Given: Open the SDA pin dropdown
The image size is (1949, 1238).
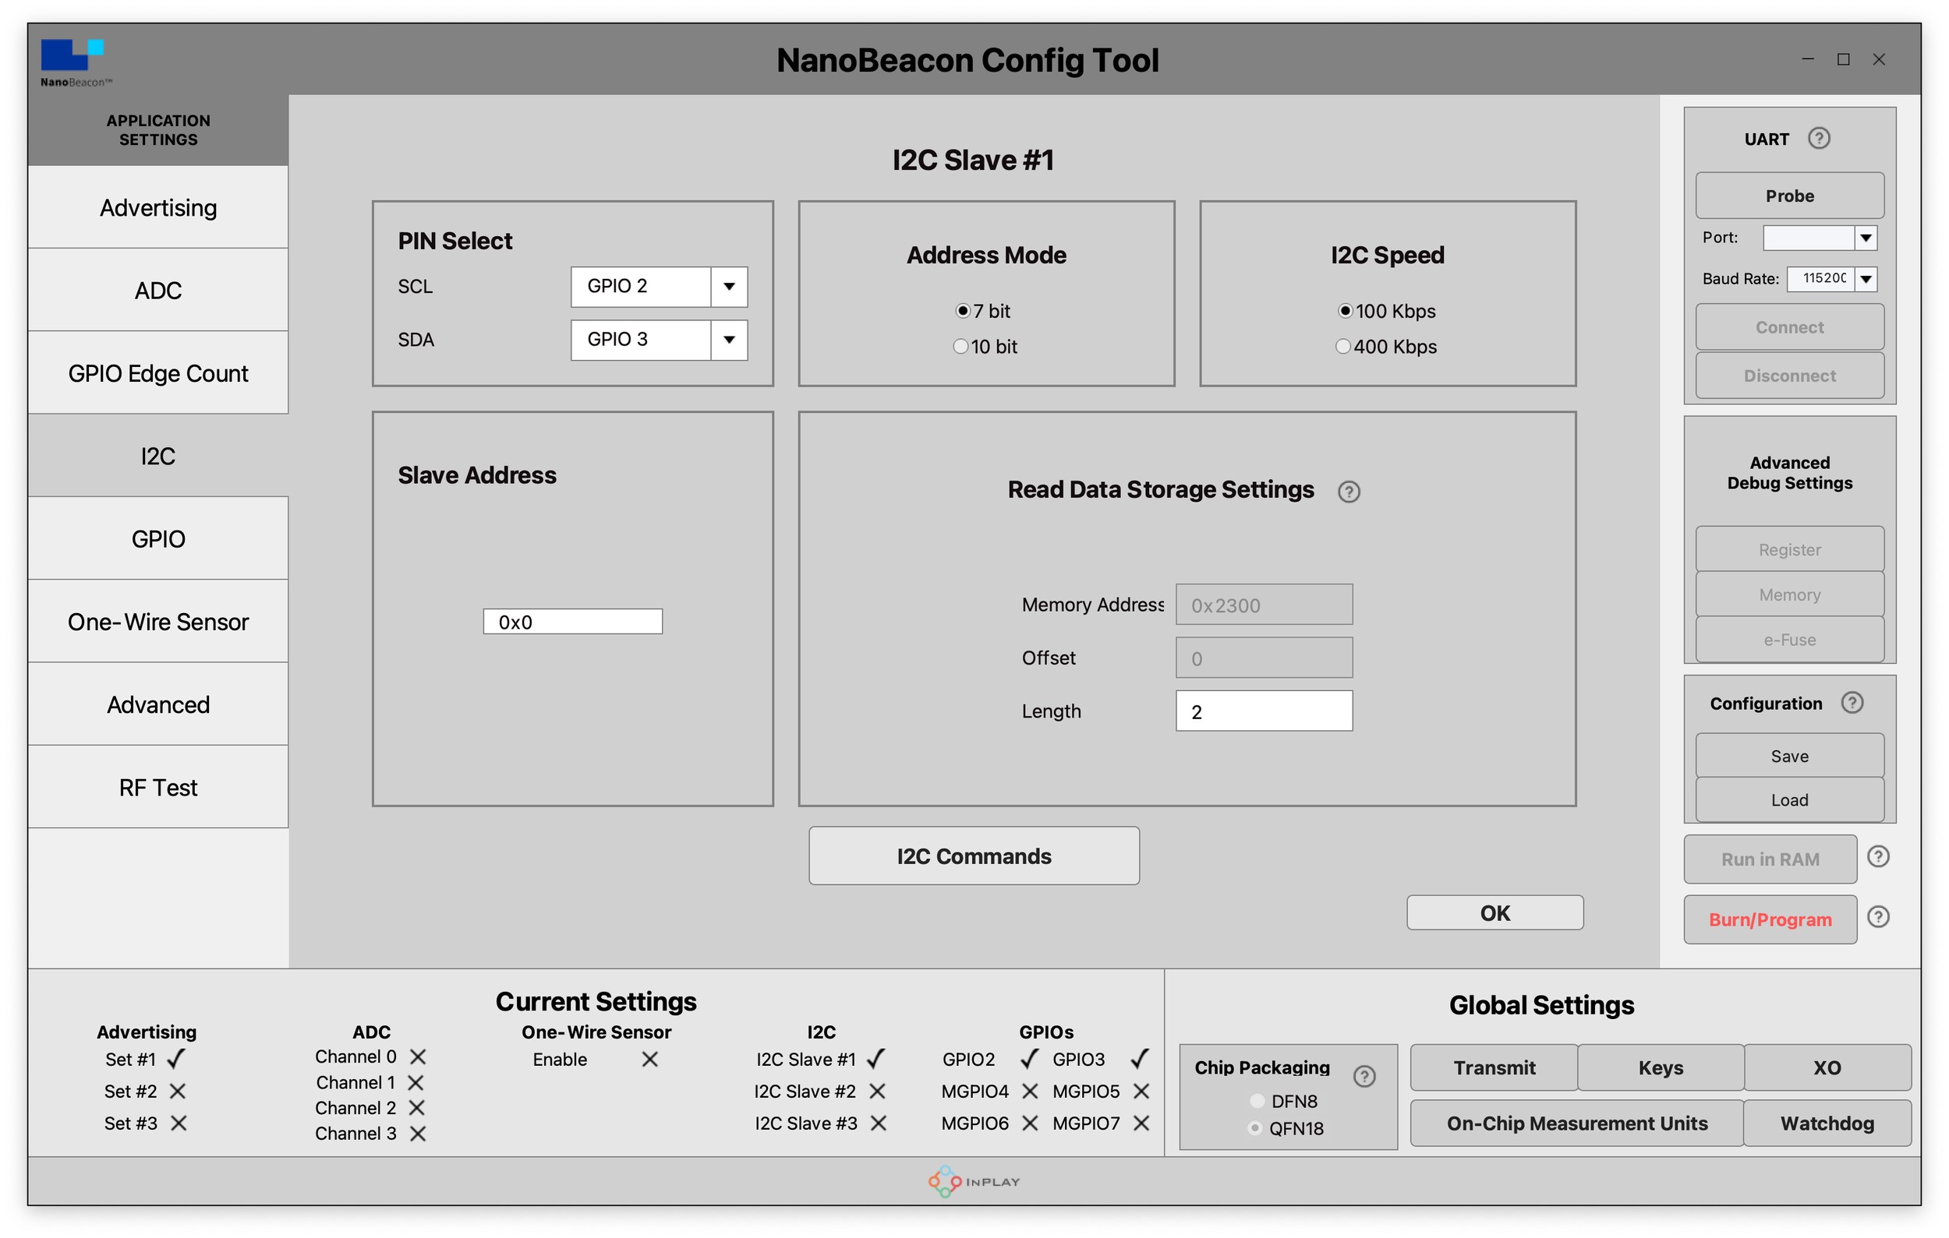Looking at the screenshot, I should click(x=729, y=340).
